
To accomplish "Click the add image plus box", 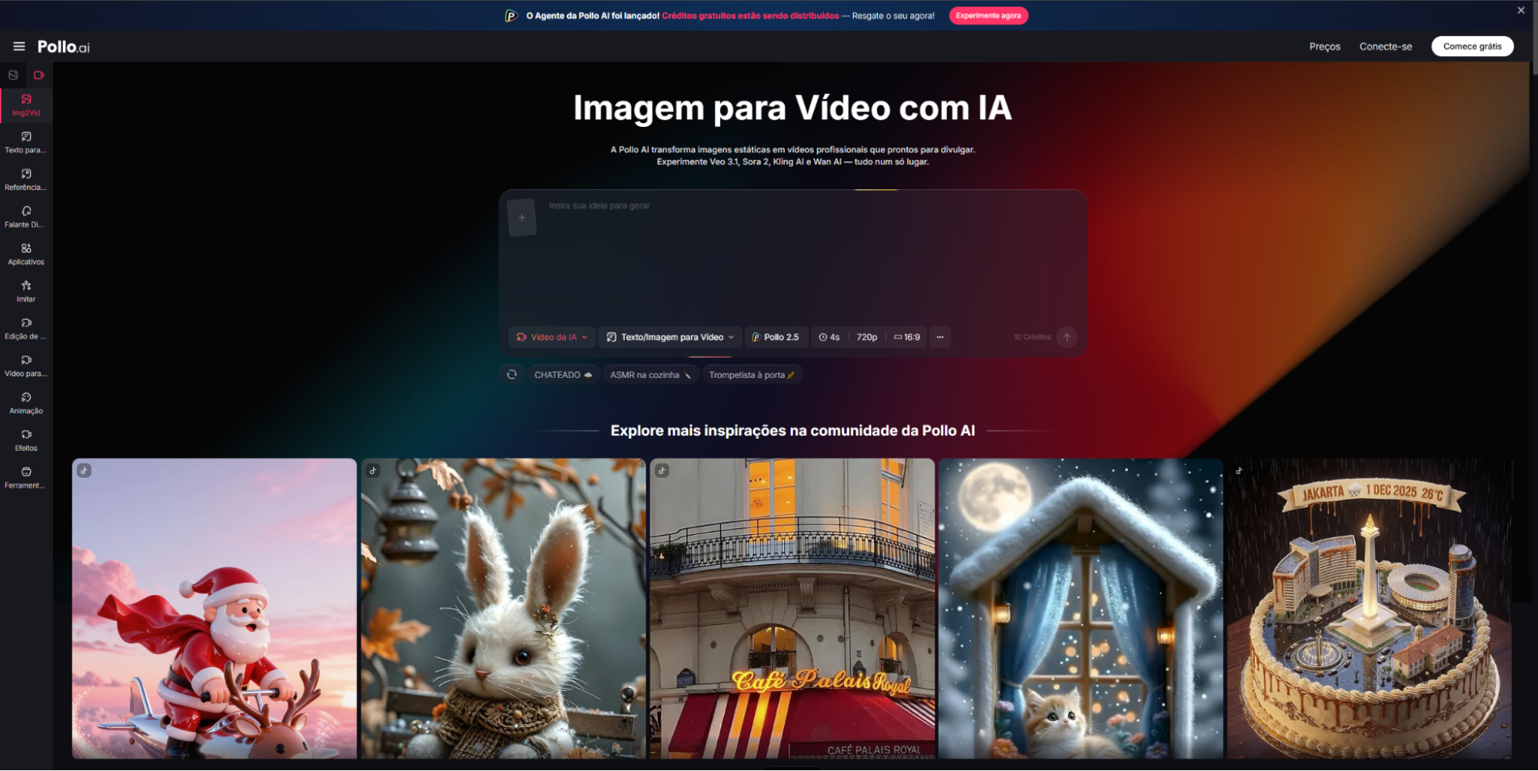I will pyautogui.click(x=522, y=218).
